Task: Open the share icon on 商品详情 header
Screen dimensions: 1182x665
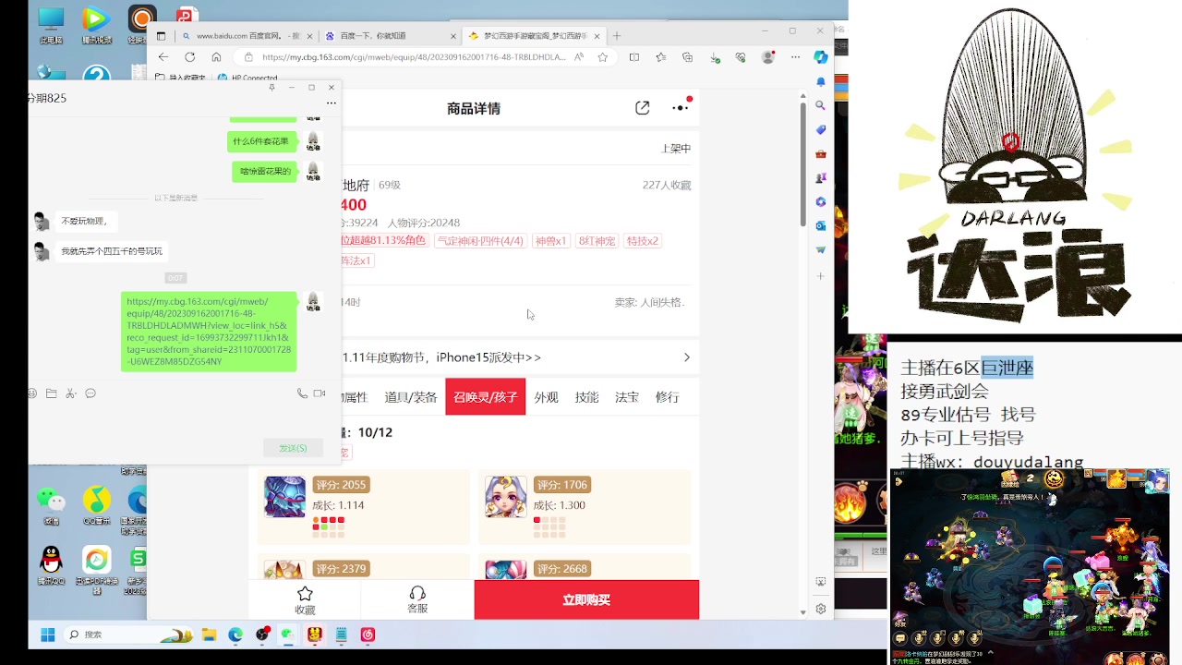Action: [643, 108]
